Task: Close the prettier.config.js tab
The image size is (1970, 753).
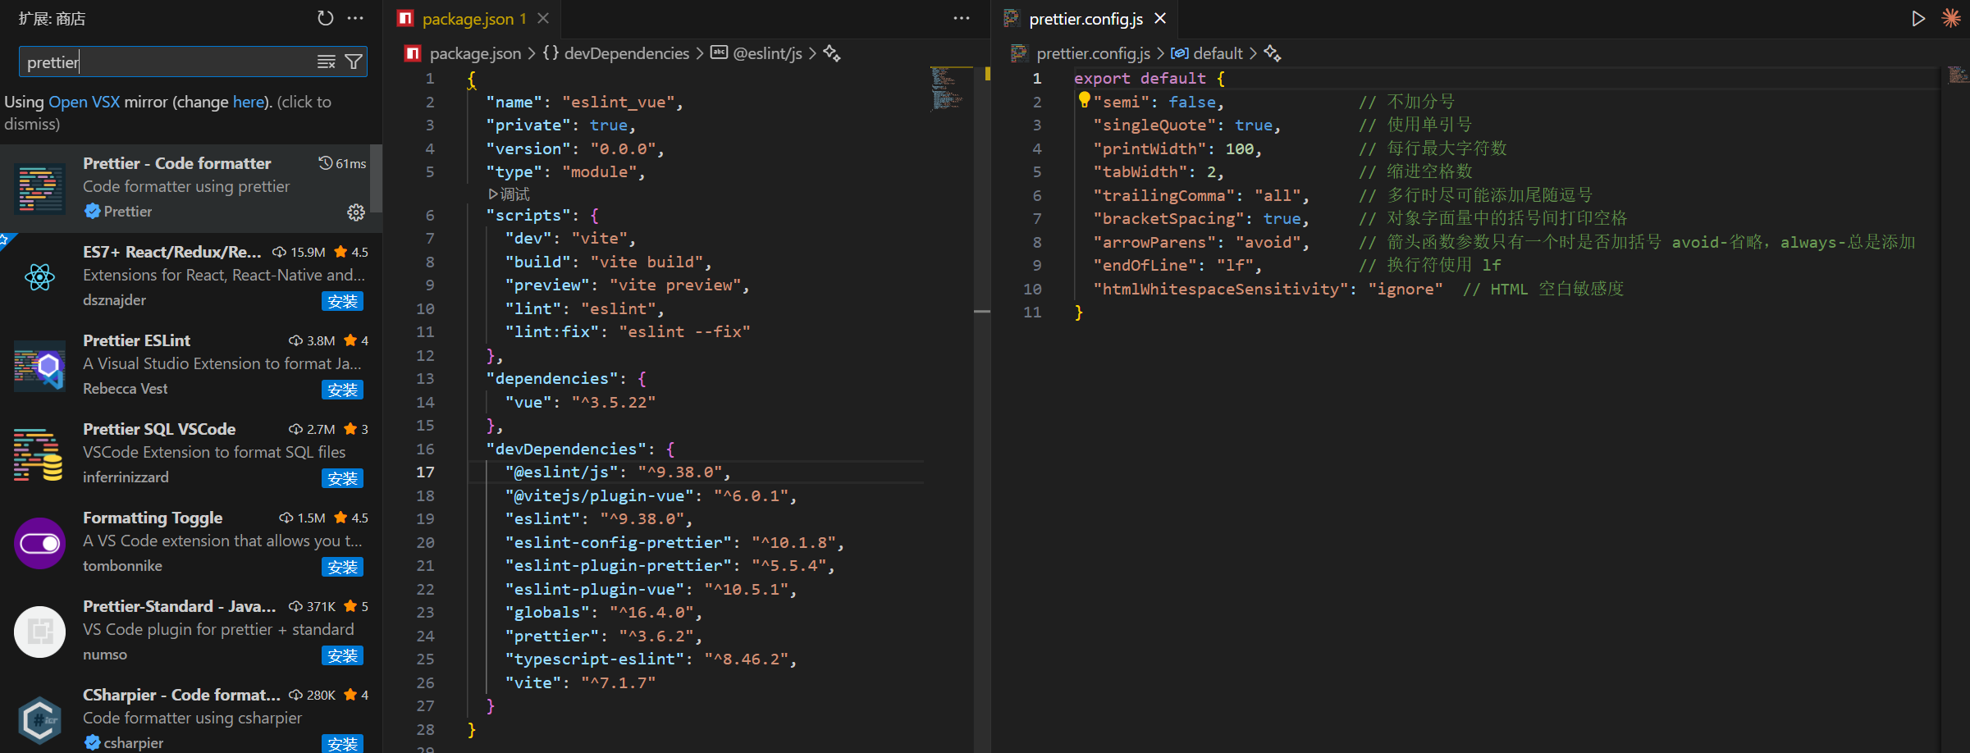Action: [1160, 18]
